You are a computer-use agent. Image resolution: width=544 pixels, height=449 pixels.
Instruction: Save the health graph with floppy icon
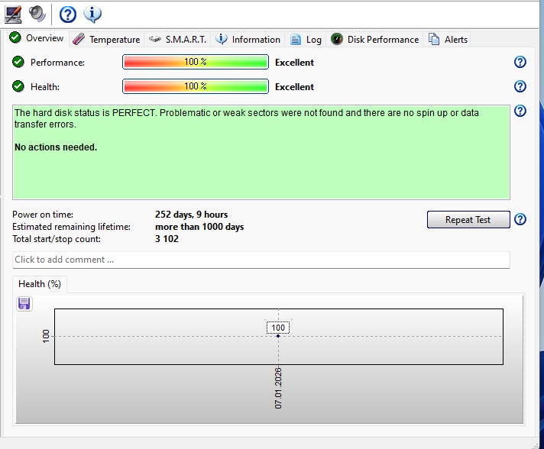click(x=24, y=303)
